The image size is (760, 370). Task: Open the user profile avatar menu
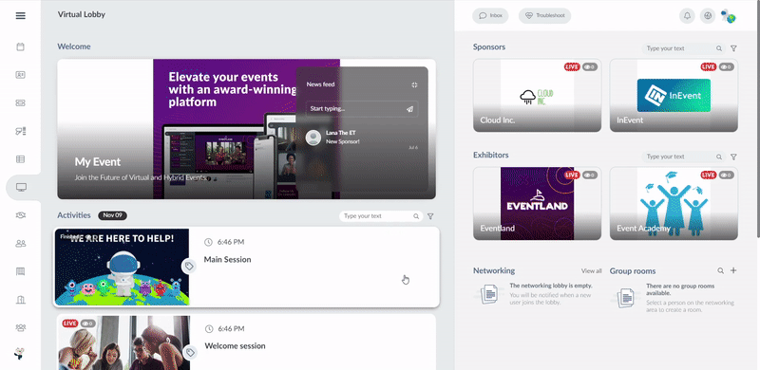729,16
